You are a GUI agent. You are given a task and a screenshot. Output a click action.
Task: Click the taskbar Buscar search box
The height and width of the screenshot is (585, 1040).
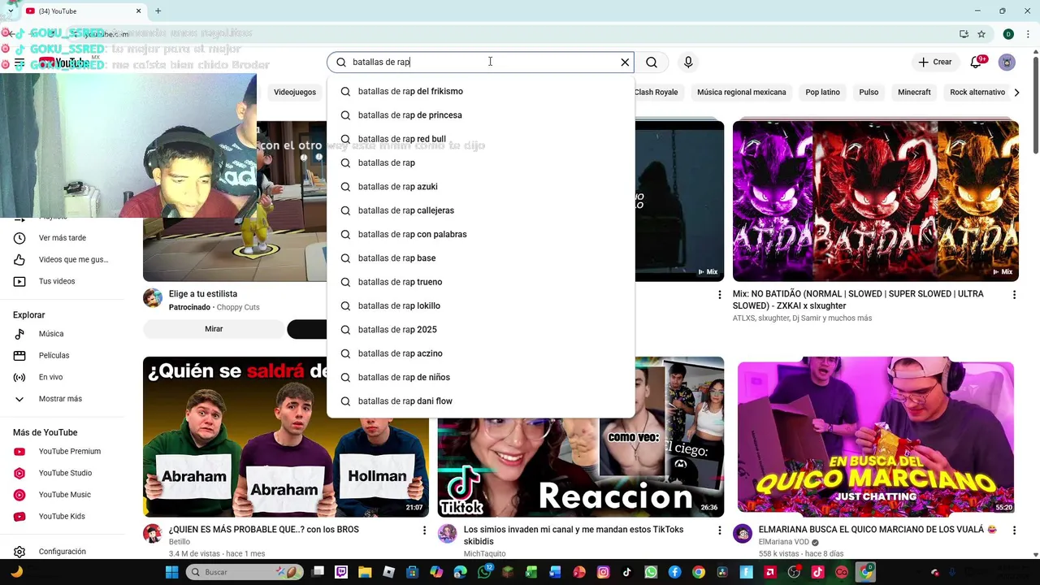click(x=244, y=572)
